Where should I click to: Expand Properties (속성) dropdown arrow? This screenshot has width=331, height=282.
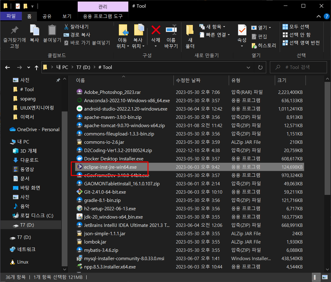pyautogui.click(x=242, y=46)
